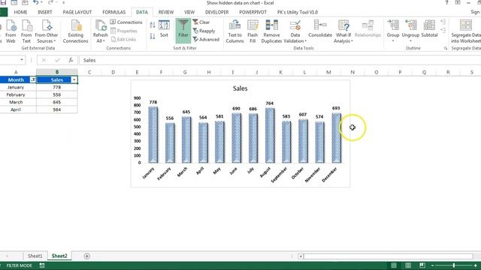Screen dimensions: 481x270
Task: Switch to Normal view
Action: coord(394,265)
